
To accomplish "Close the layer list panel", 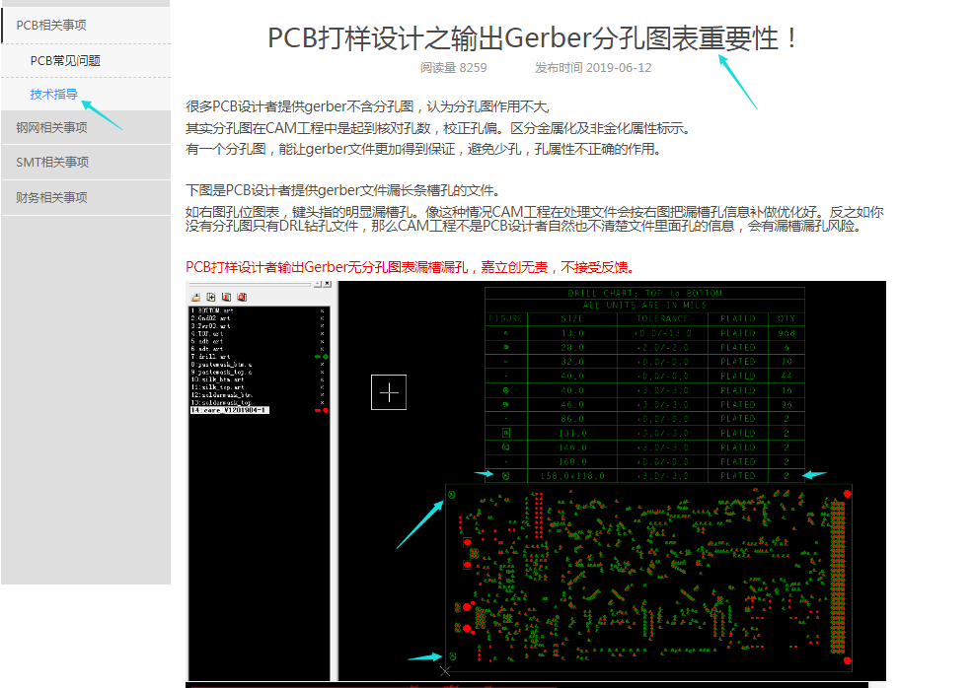I will pos(326,284).
